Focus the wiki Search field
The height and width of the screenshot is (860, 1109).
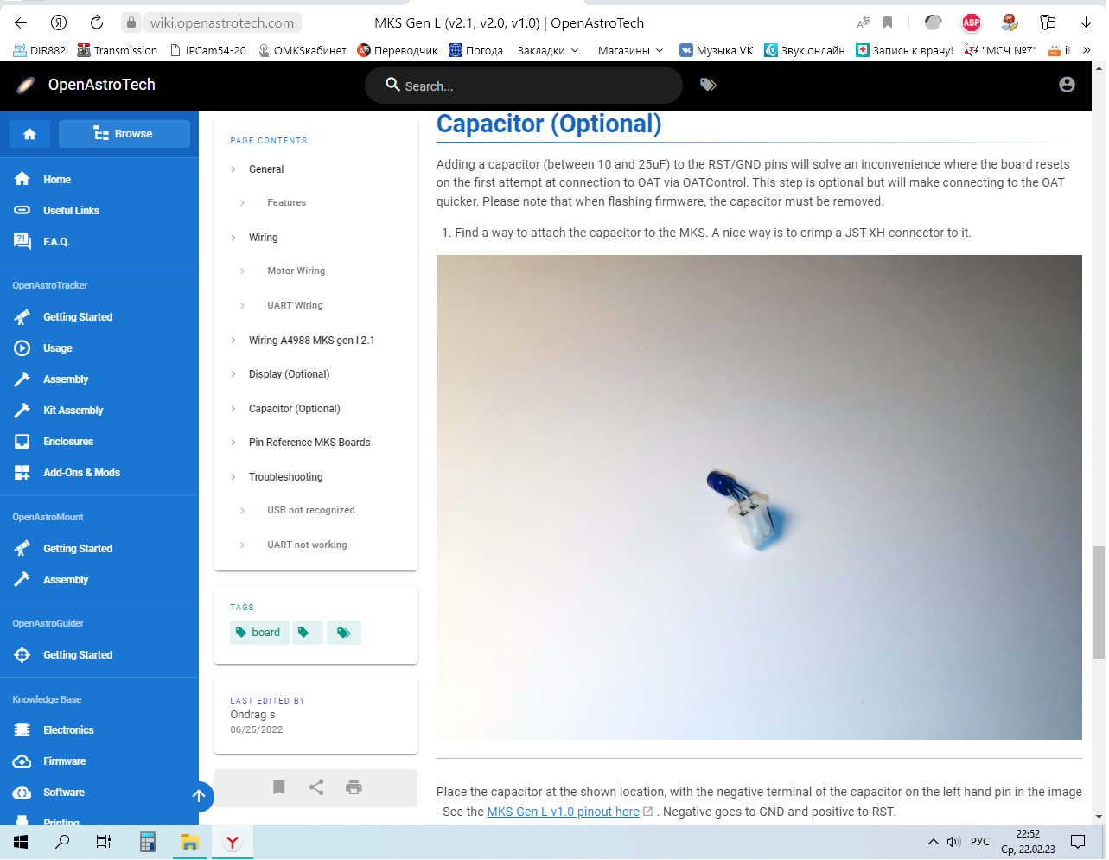click(x=524, y=86)
